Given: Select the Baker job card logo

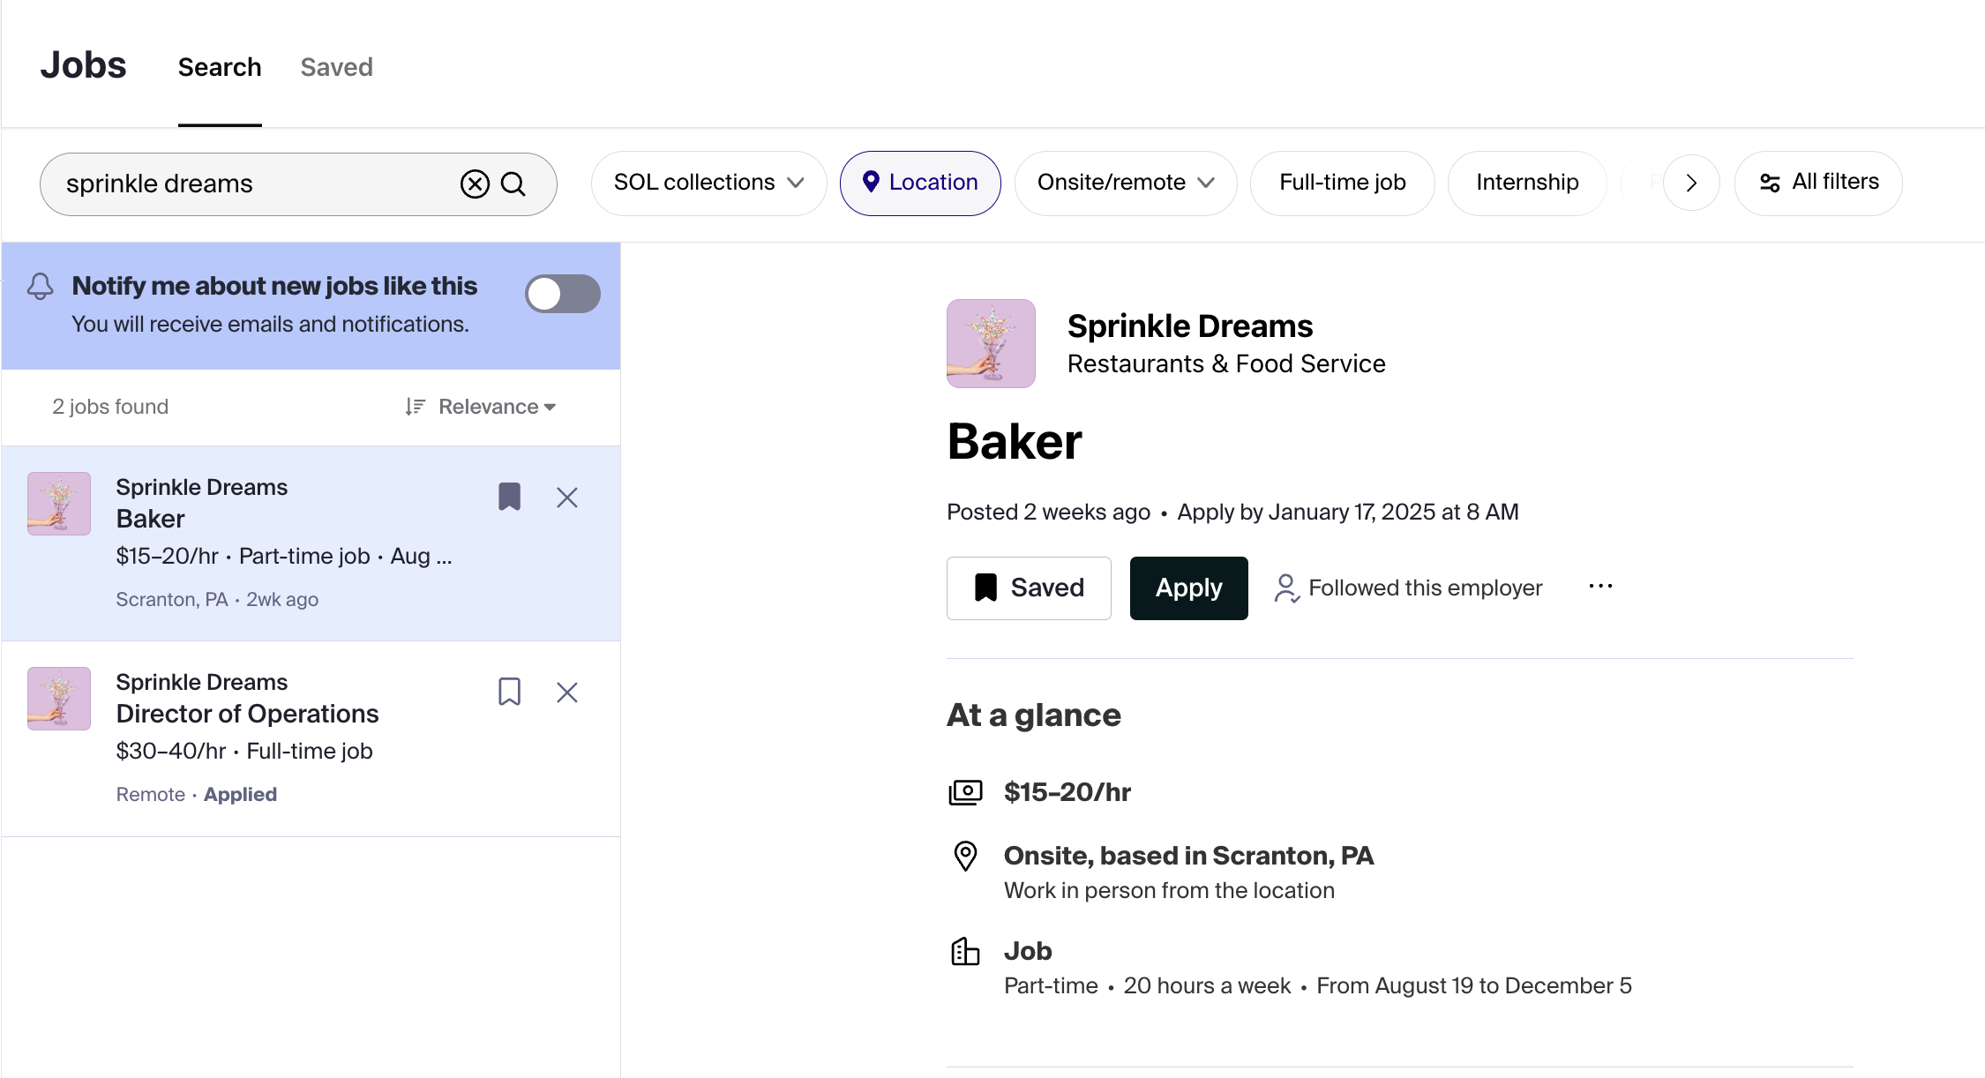Looking at the screenshot, I should (x=59, y=504).
